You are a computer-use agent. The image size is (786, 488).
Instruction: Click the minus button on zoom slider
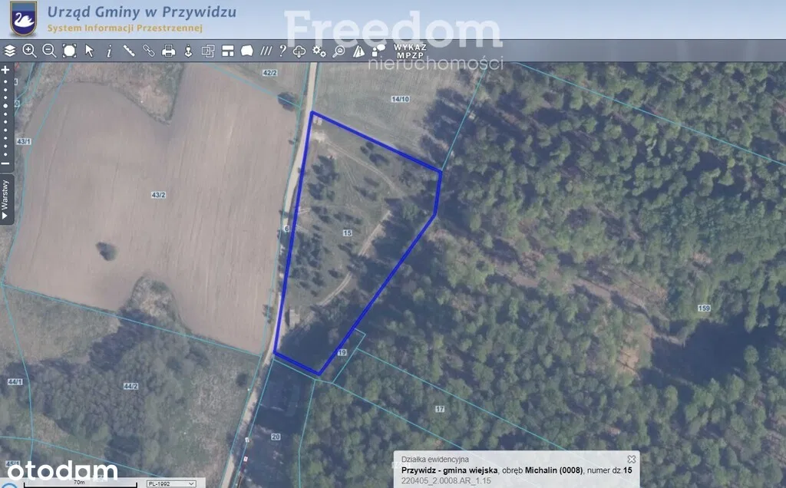pos(5,163)
